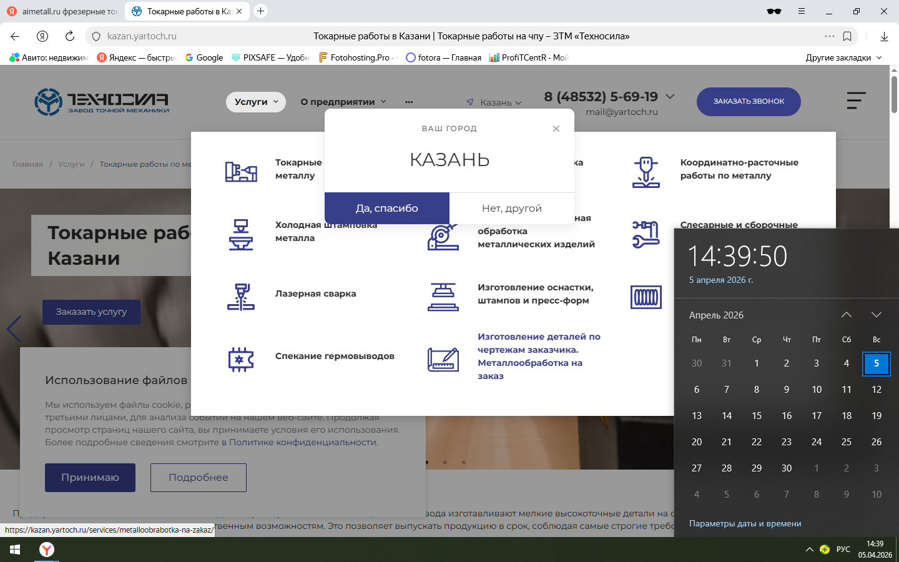Open Параметры даты и времени link
This screenshot has width=899, height=562.
click(x=745, y=523)
